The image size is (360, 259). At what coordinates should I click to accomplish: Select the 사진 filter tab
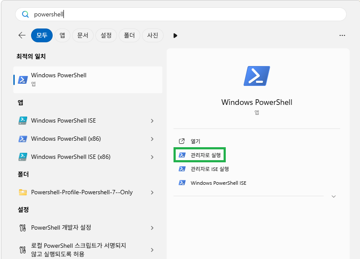tap(153, 35)
